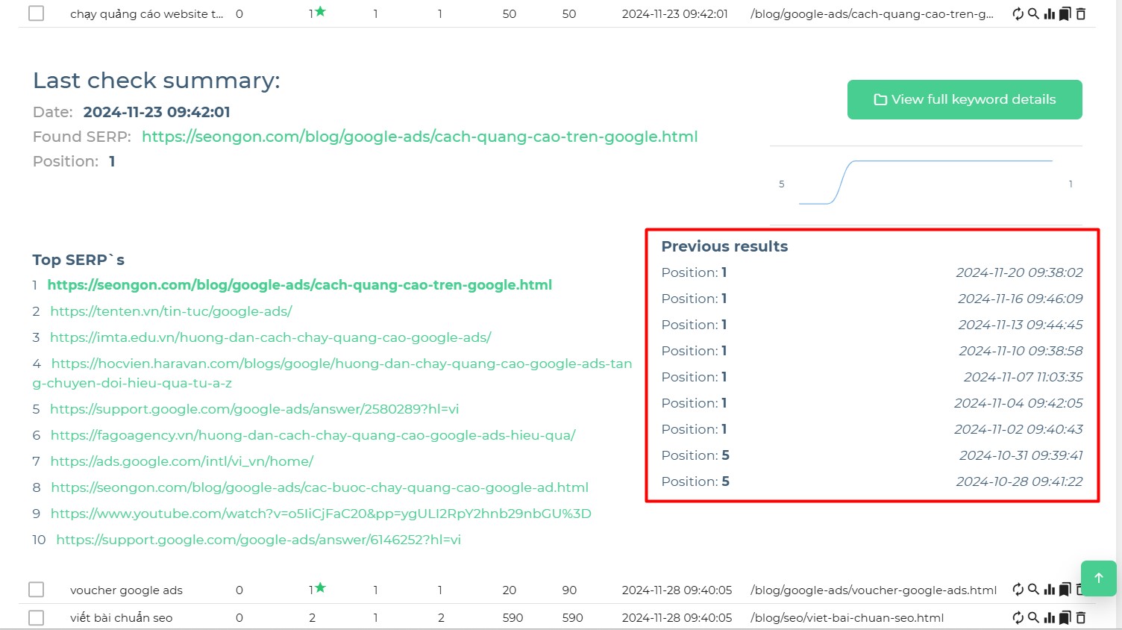This screenshot has width=1122, height=630.
Task: Open support.google.com answer 2580289 link
Action: click(254, 409)
